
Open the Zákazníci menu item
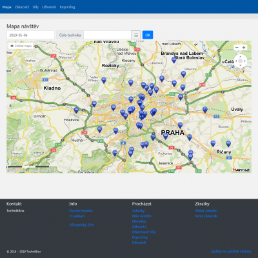(x=22, y=7)
